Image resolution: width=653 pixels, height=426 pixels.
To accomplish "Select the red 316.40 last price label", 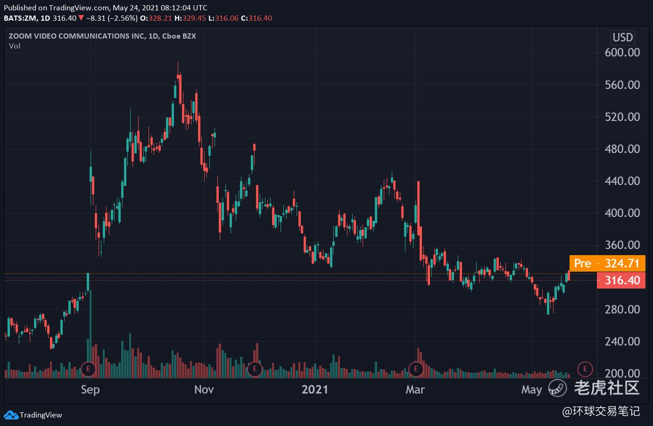I will 621,281.
